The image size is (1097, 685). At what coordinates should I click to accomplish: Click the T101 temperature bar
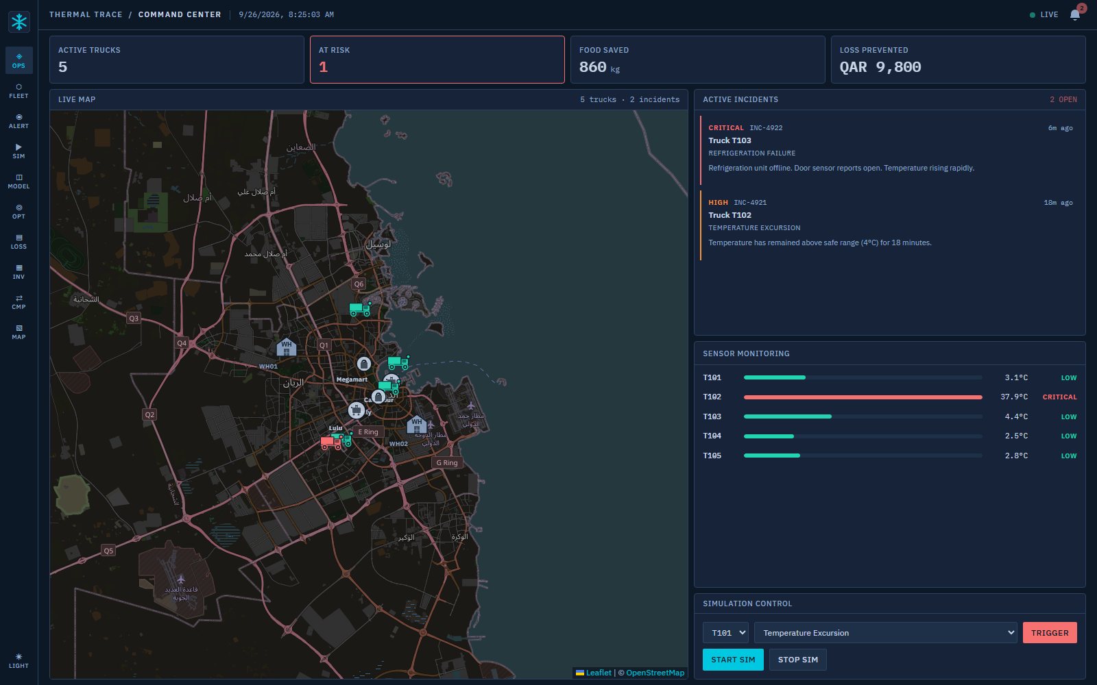[863, 377]
